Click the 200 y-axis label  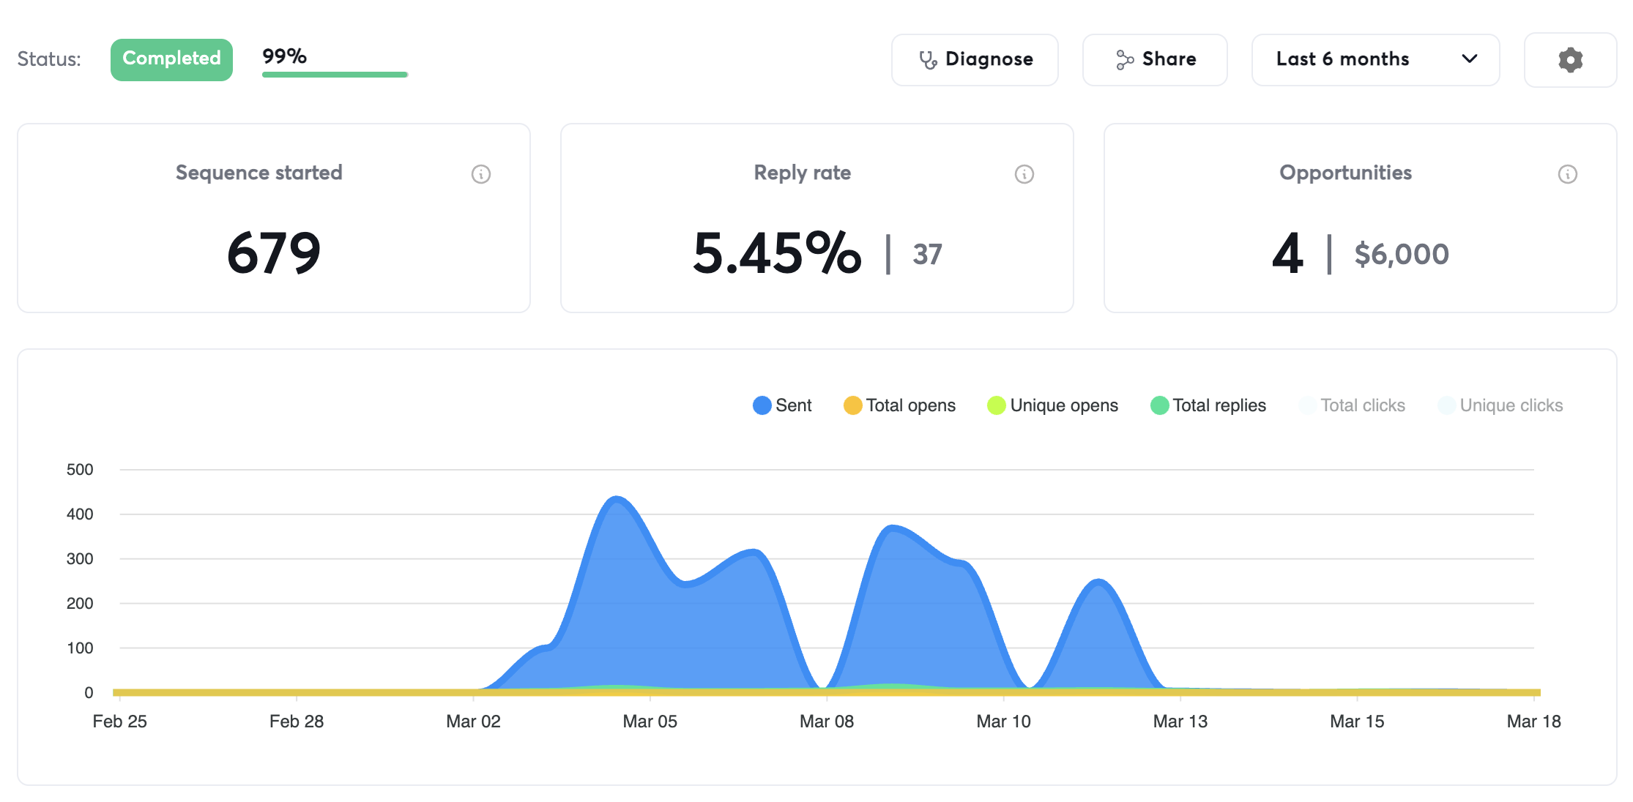(x=80, y=604)
